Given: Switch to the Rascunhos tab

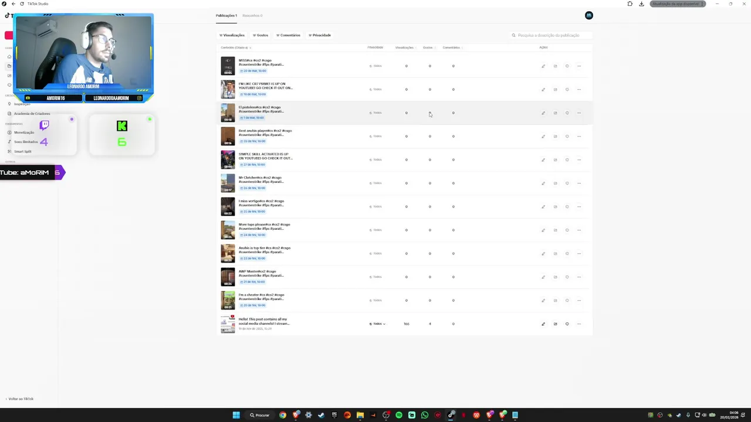Looking at the screenshot, I should (x=252, y=15).
